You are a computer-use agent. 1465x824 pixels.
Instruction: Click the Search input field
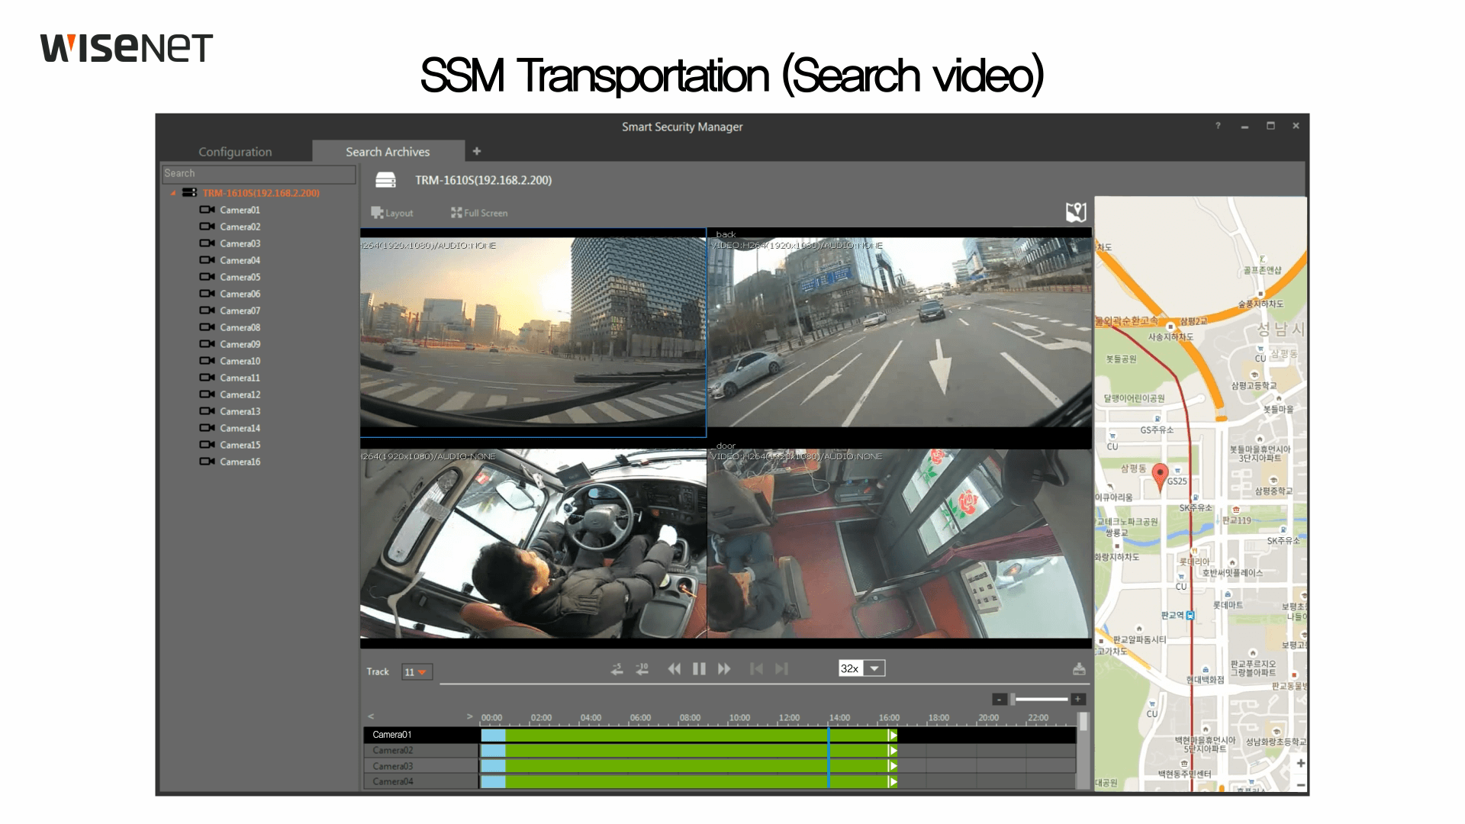point(259,174)
